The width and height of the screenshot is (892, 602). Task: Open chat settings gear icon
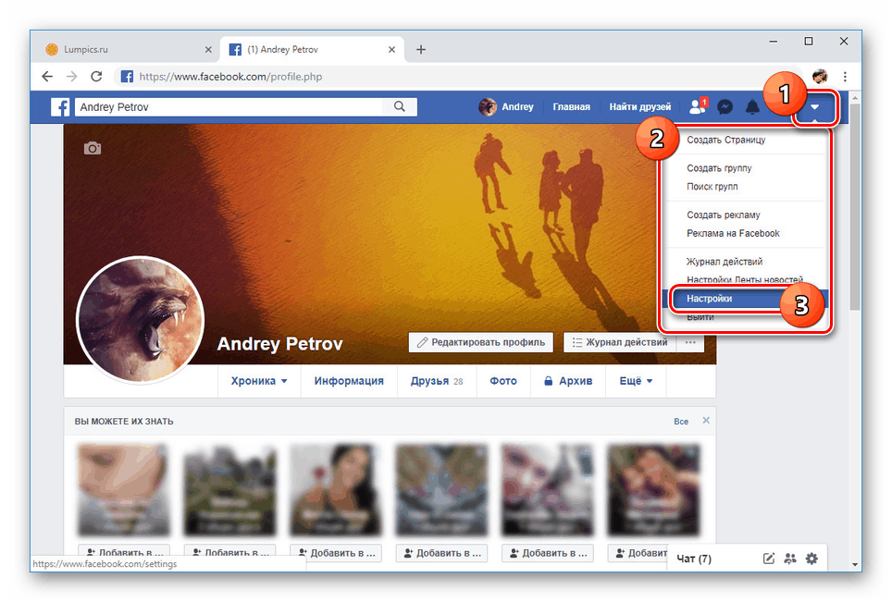coord(811,559)
